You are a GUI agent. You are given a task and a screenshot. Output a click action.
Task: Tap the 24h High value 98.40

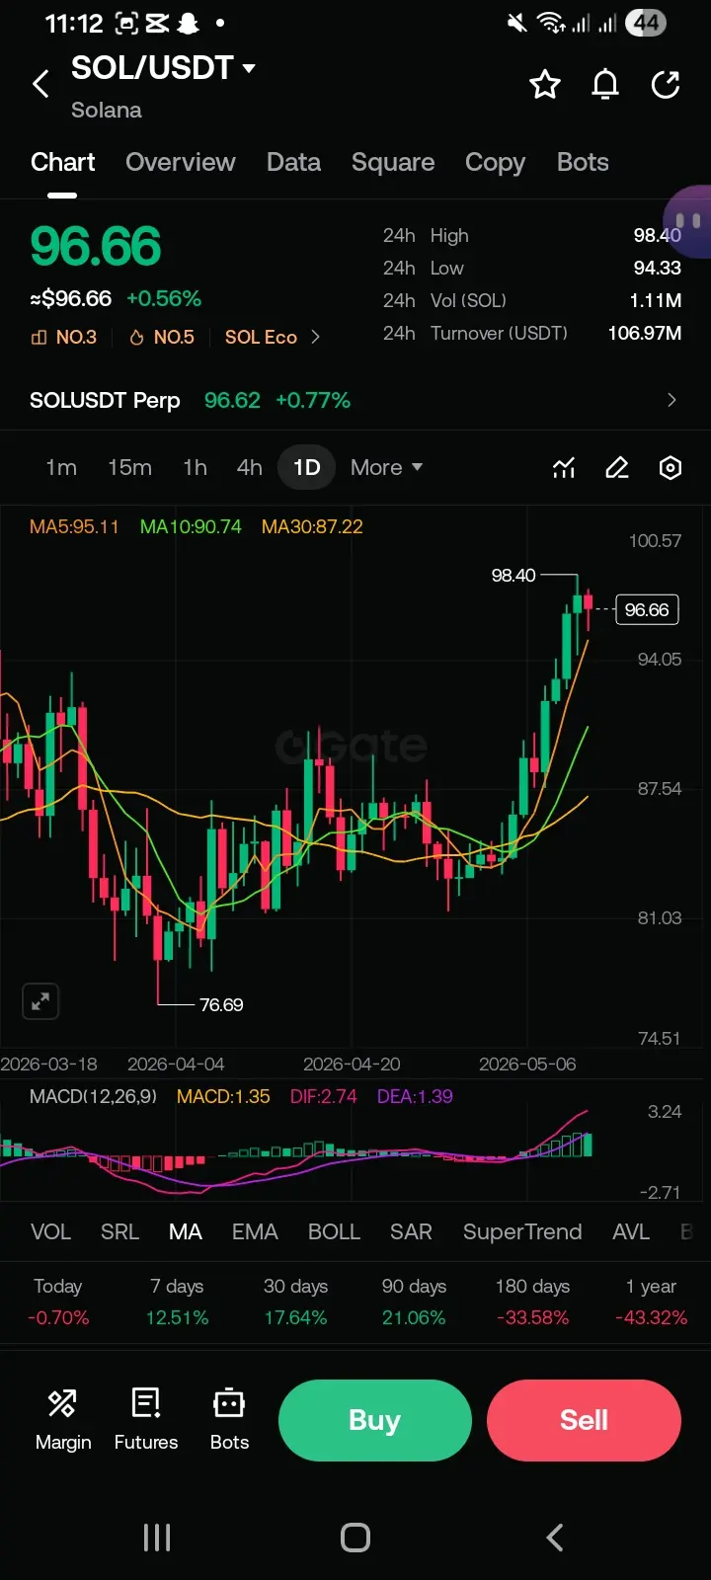(x=657, y=235)
